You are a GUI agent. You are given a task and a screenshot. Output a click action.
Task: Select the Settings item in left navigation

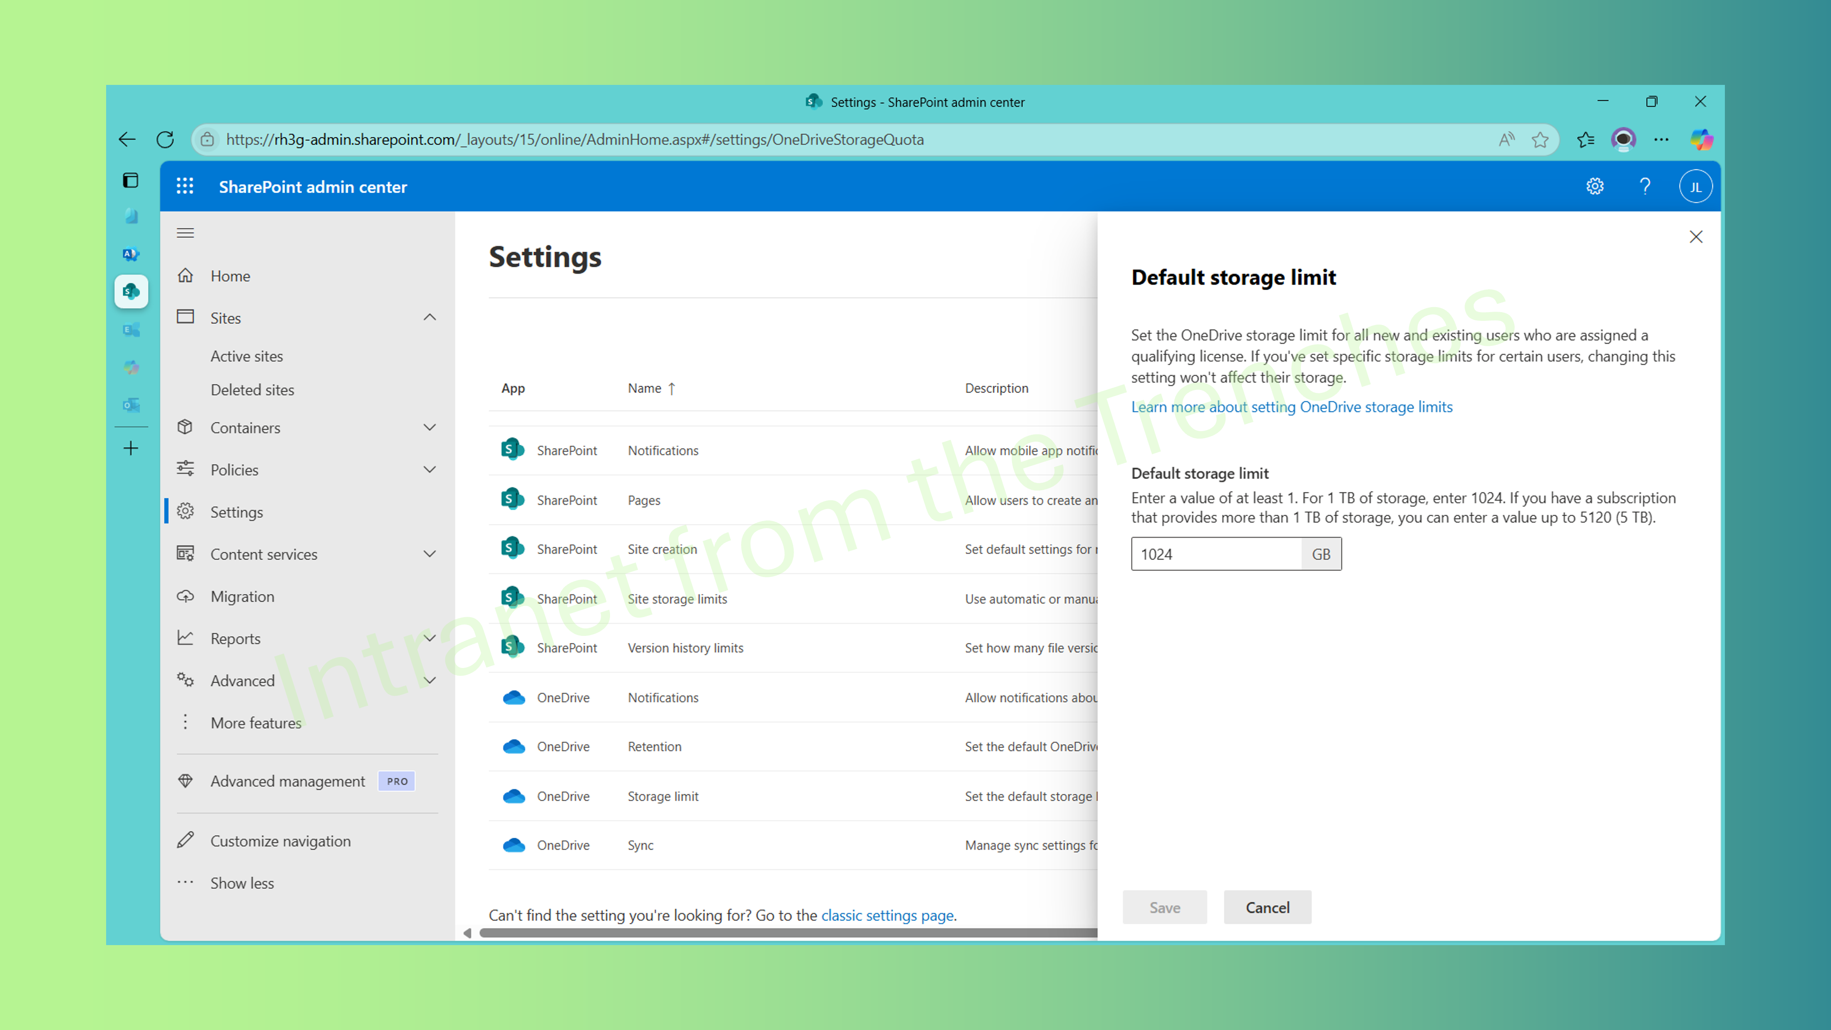point(237,511)
